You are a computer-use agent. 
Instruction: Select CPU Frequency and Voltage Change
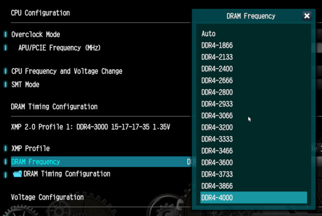[67, 71]
